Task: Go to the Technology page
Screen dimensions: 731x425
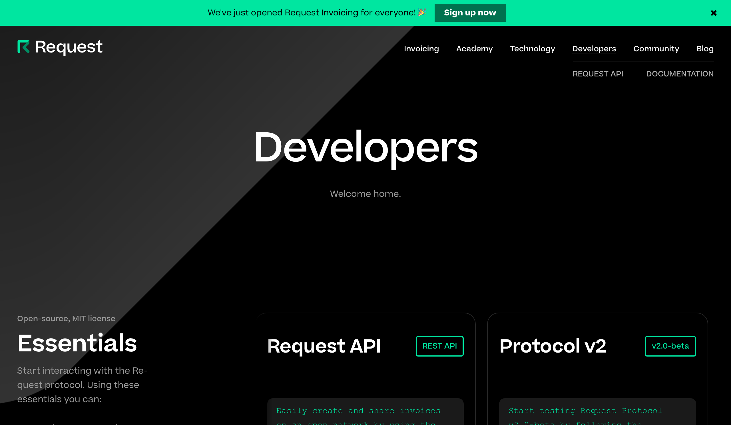Action: (532, 49)
